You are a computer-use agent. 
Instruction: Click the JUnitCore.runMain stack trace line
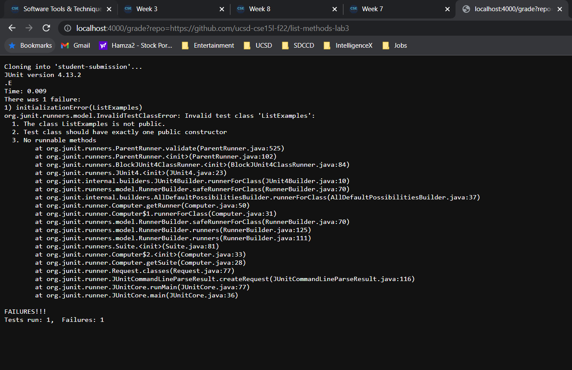[143, 287]
